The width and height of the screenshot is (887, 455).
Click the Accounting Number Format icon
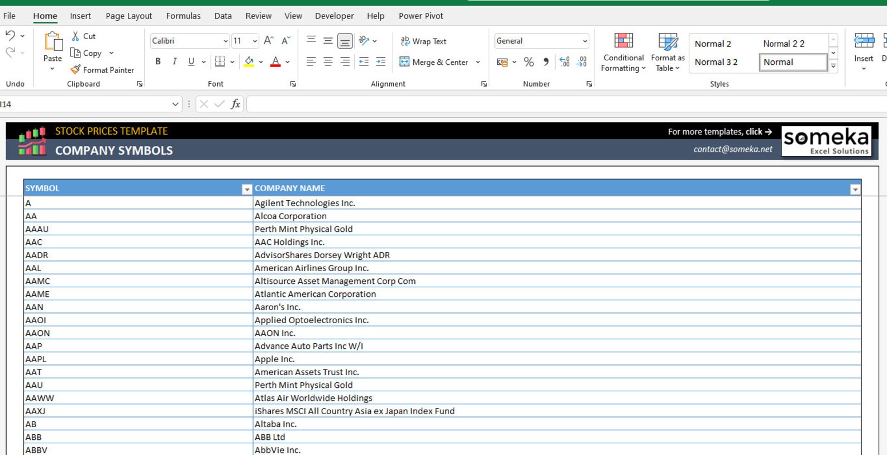tap(502, 62)
